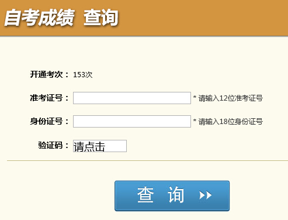Click the hint 请输入12位准考证号
Image resolution: width=288 pixels, height=220 pixels.
coord(231,98)
